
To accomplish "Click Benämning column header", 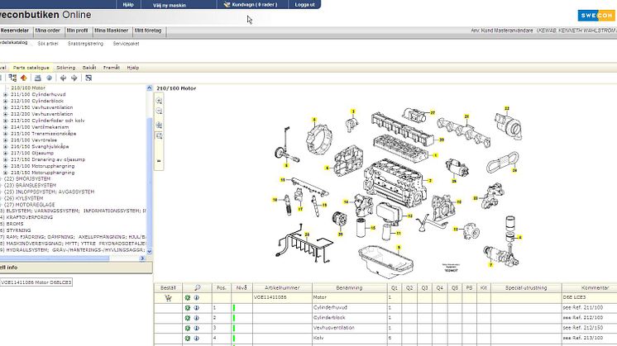I will (349, 288).
